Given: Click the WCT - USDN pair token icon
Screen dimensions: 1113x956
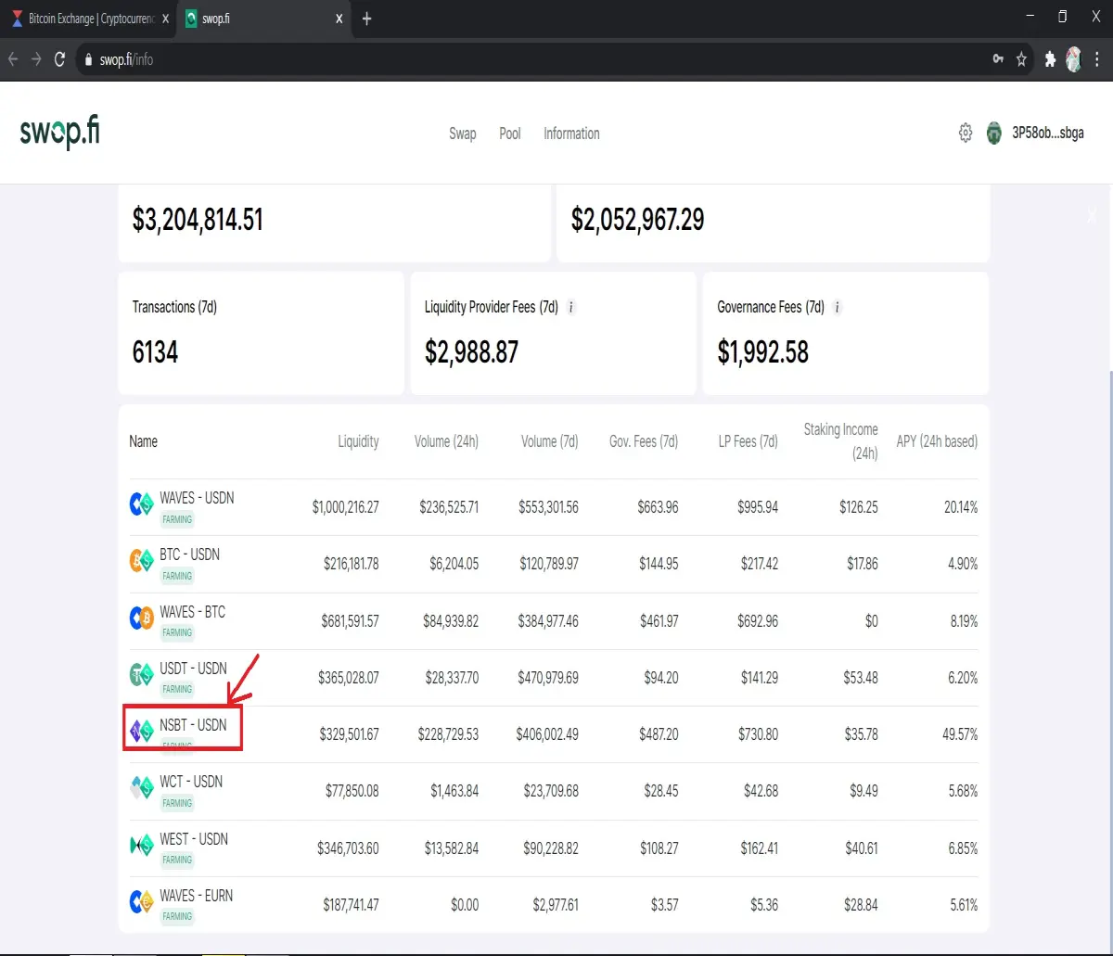Looking at the screenshot, I should (x=141, y=788).
